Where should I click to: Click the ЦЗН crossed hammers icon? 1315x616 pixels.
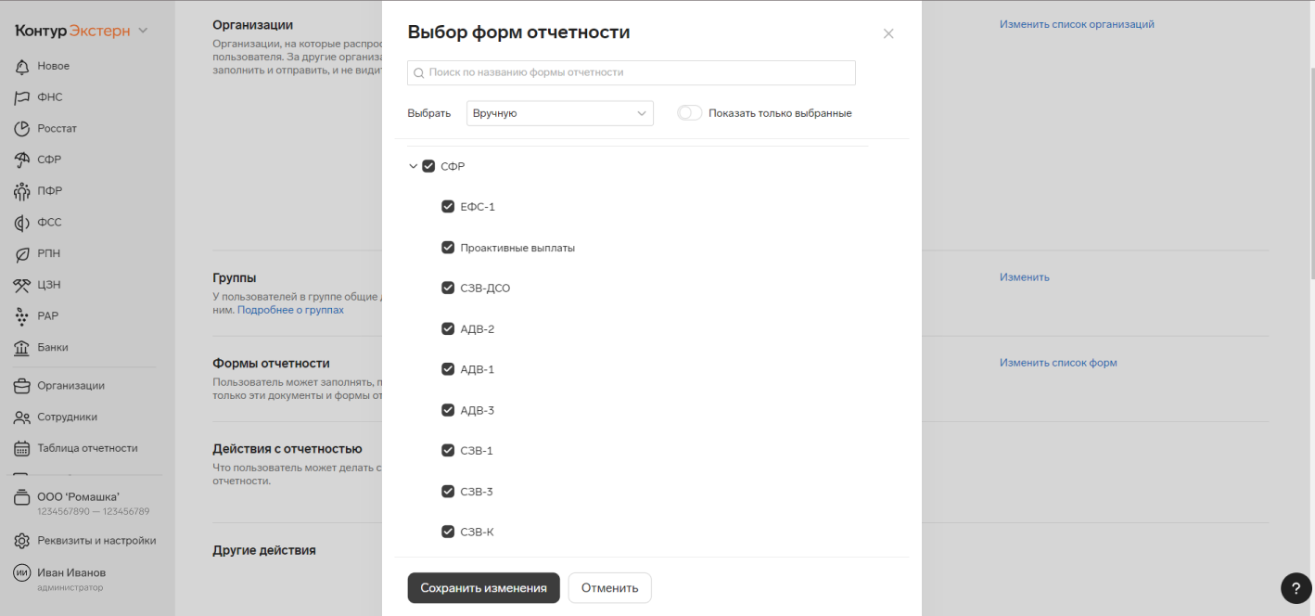[22, 285]
